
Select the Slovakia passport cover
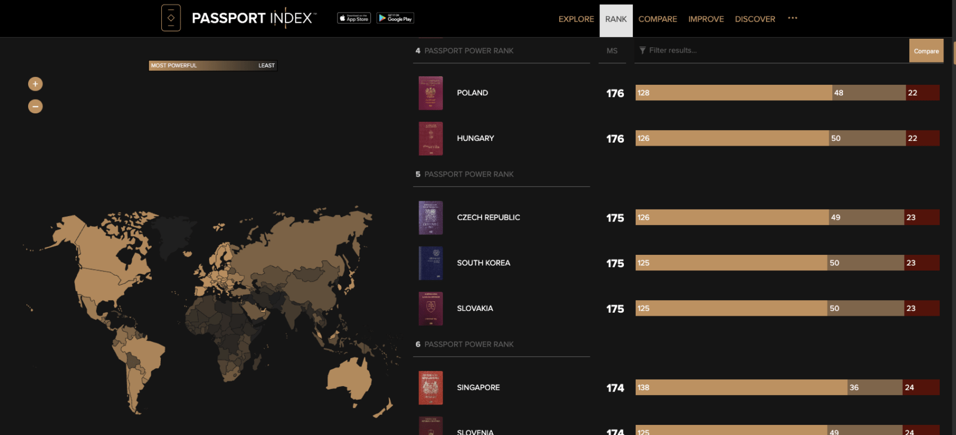431,308
